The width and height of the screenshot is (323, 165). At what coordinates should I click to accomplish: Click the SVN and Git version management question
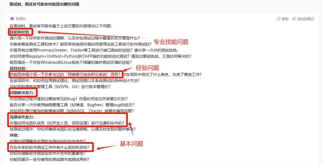point(60,87)
